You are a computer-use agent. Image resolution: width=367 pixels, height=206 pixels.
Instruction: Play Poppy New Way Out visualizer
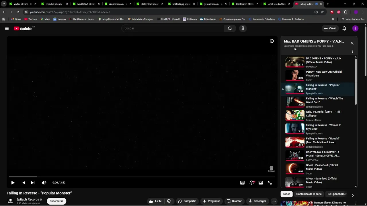pyautogui.click(x=318, y=76)
